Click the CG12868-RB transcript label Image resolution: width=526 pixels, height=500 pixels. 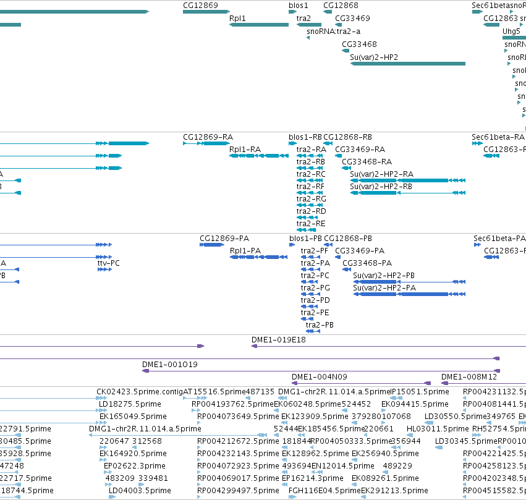click(x=347, y=137)
